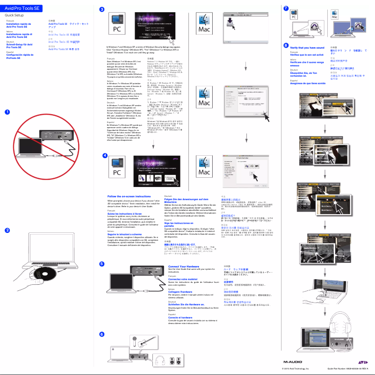Image resolution: width=375 pixels, height=375 pixels.
Task: Click the headphone output jack icon on the interface panel
Action: [145, 358]
